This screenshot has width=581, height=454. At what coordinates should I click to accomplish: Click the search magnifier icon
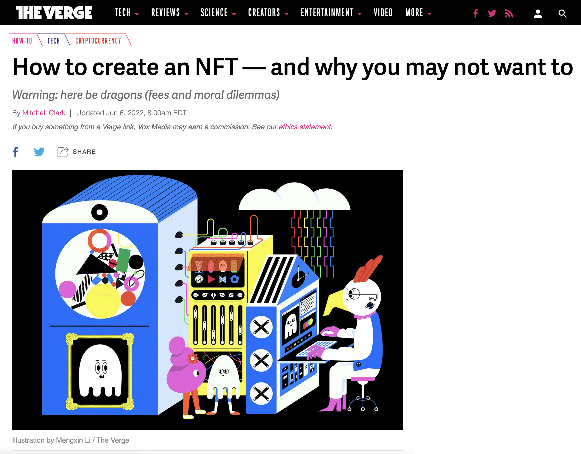pos(562,13)
